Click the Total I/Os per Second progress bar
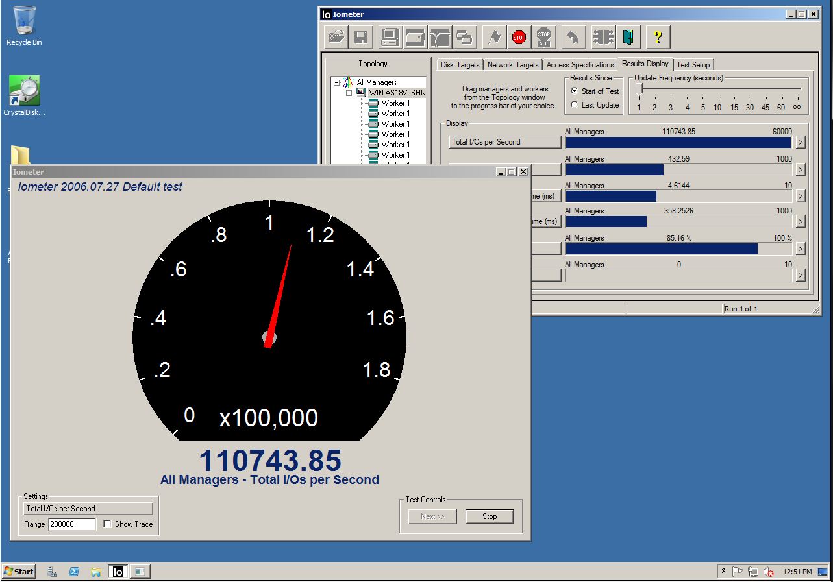Image resolution: width=833 pixels, height=582 pixels. 678,143
